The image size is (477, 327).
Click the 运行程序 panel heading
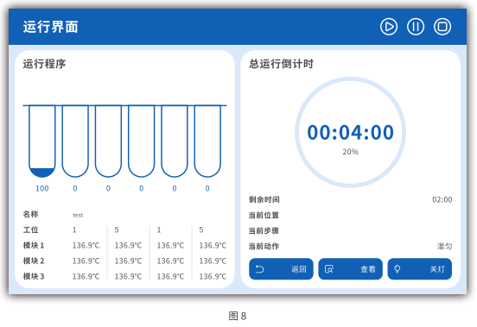[44, 64]
